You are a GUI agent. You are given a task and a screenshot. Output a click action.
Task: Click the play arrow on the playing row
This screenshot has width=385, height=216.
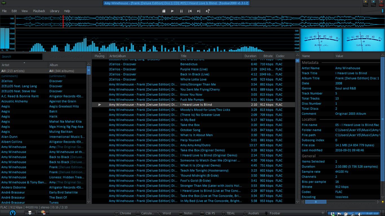coord(99,105)
